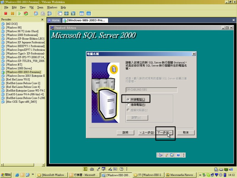Click the guest language bar keyboard icon
Image resolution: width=237 pixels, height=178 pixels.
(160, 155)
